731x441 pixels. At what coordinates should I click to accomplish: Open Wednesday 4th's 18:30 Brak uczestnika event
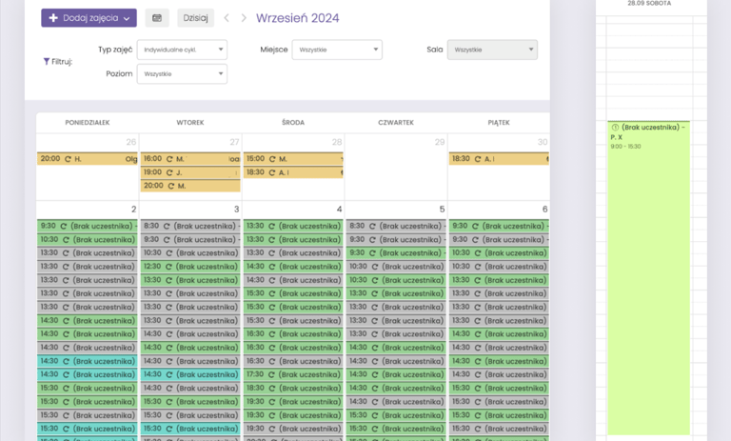(x=293, y=388)
